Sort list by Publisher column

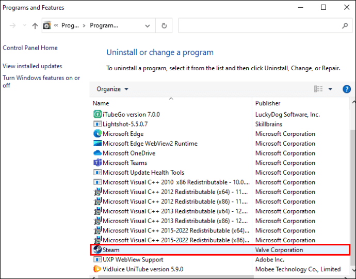(268, 103)
